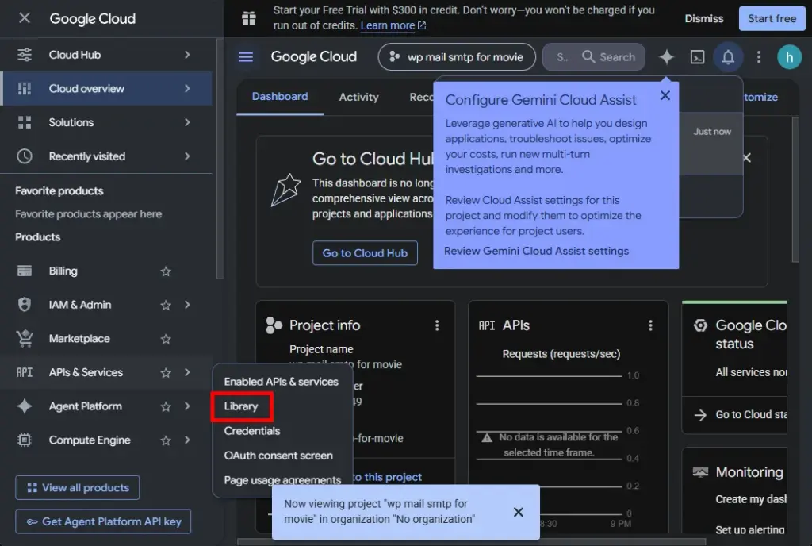Click Go to Cloud Hub button
Viewport: 812px width, 546px height.
(x=365, y=253)
